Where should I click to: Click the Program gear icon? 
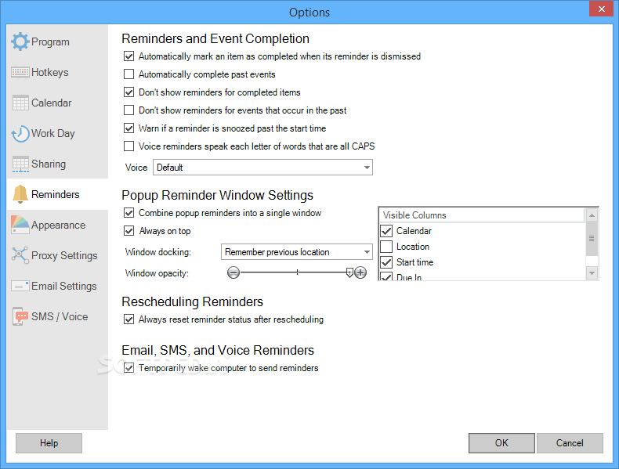[x=20, y=41]
